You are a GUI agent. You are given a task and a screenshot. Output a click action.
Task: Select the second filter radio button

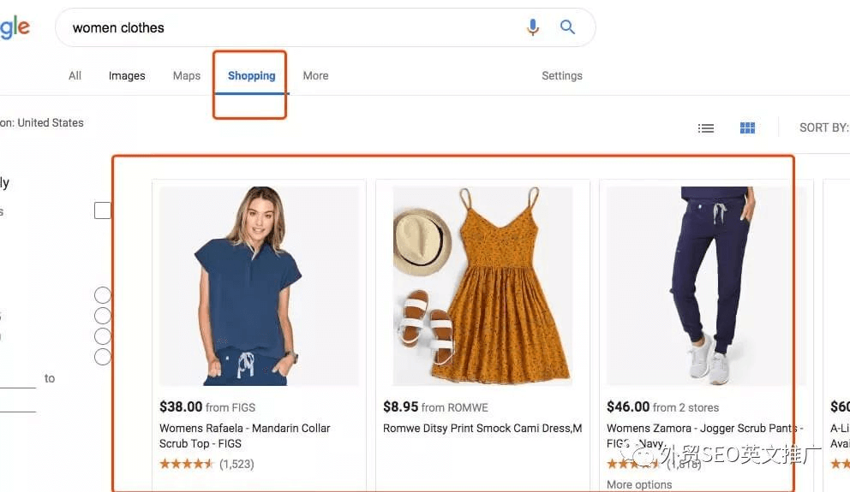coord(103,316)
